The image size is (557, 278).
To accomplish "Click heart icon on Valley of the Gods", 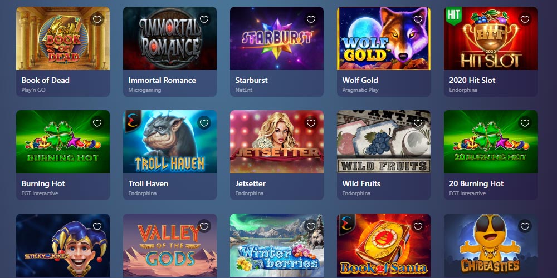I will [204, 226].
